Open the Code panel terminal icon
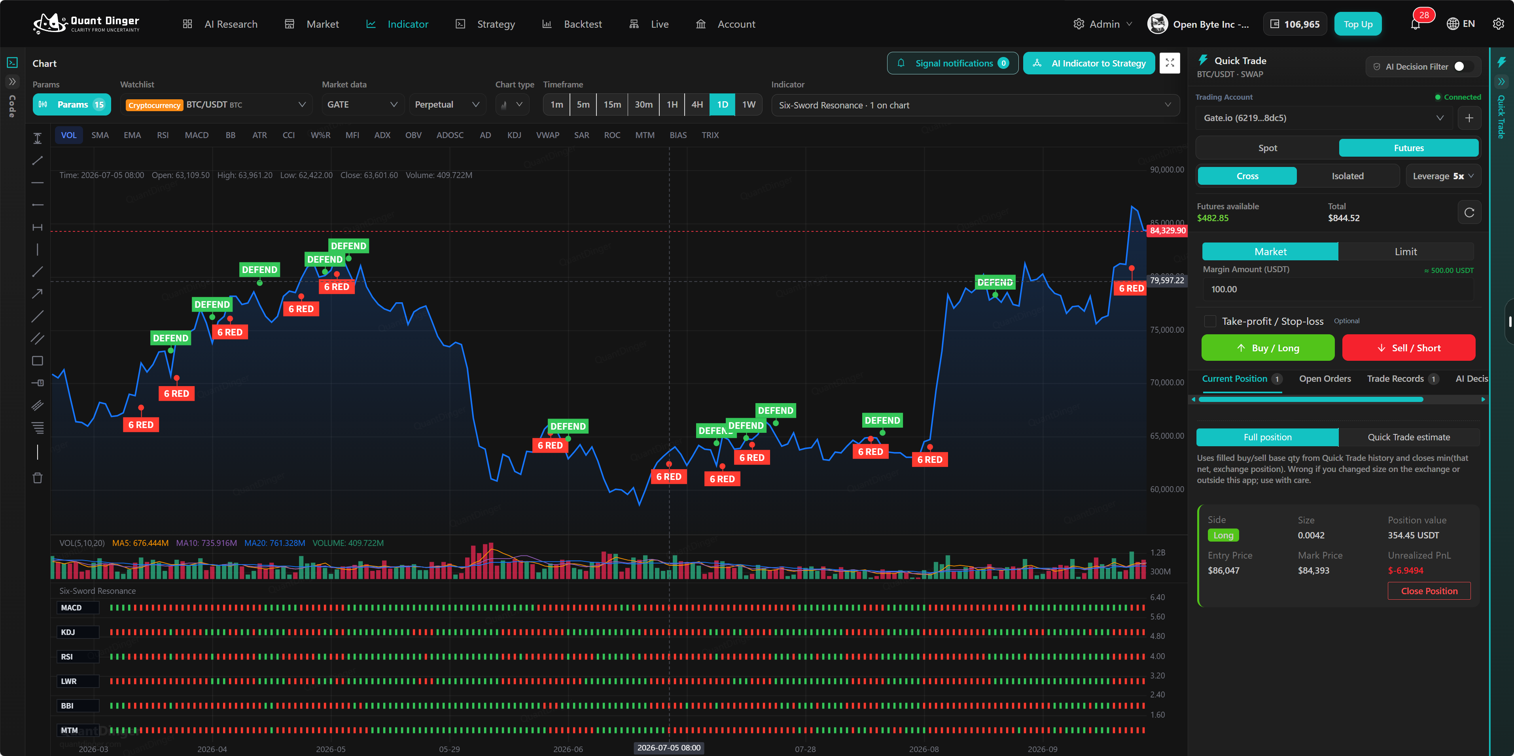The width and height of the screenshot is (1514, 756). pos(12,63)
